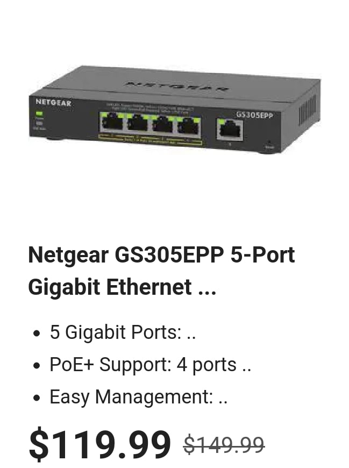Click the standalone fifth uplink Ethernet port
349x468 pixels.
[230, 129]
